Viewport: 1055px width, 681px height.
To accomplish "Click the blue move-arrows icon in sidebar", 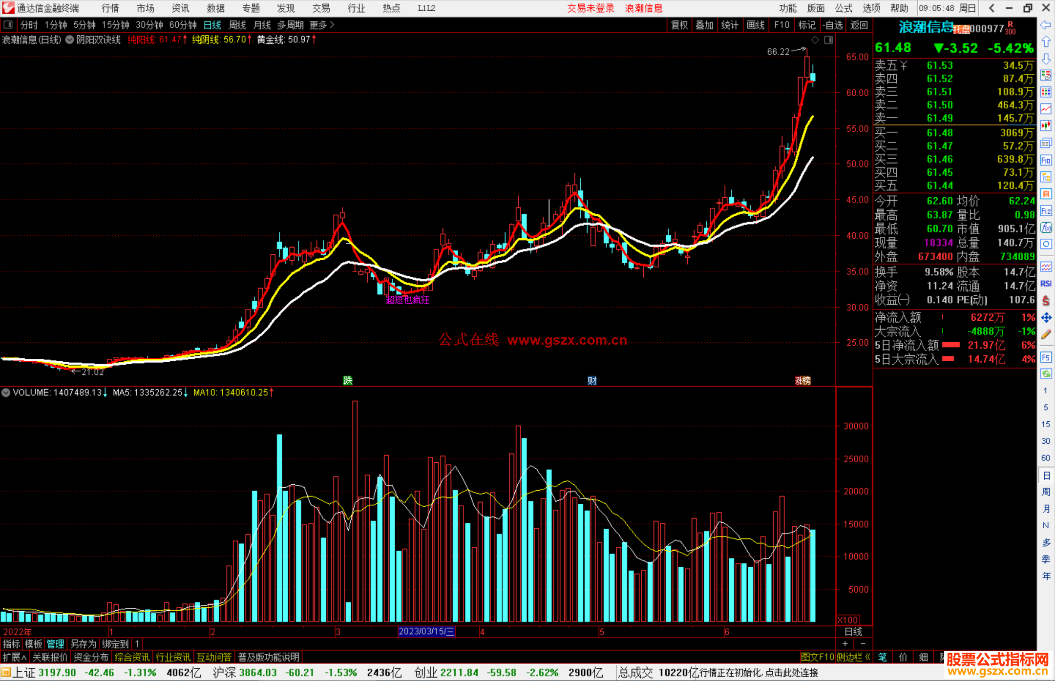I will [x=1046, y=318].
